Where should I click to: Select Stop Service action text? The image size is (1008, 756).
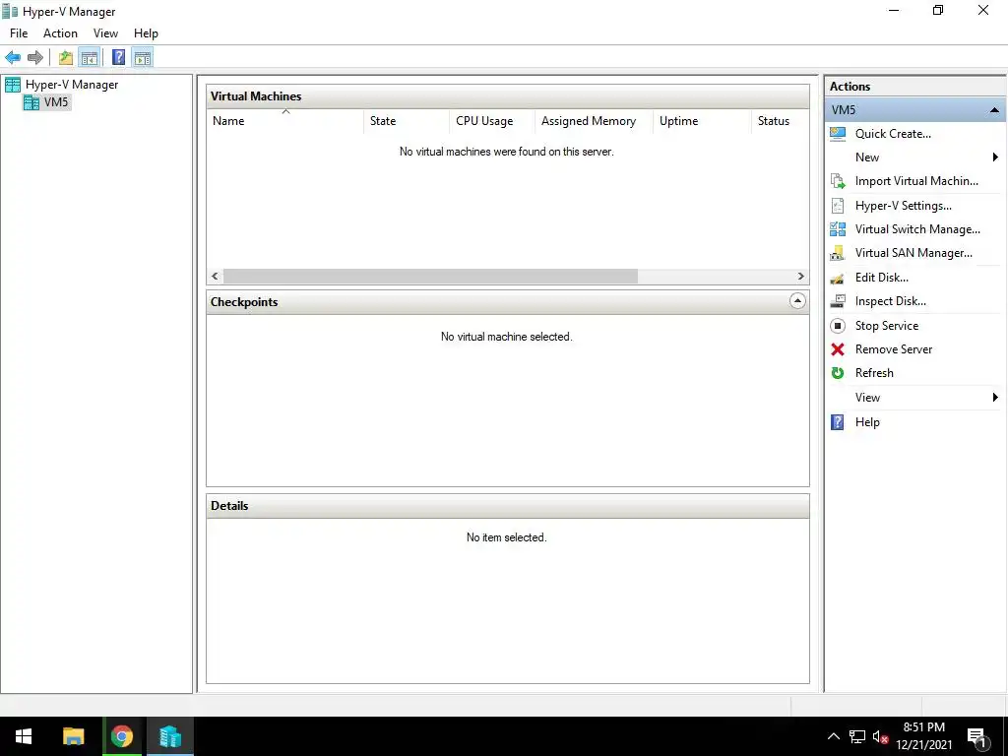coord(887,326)
